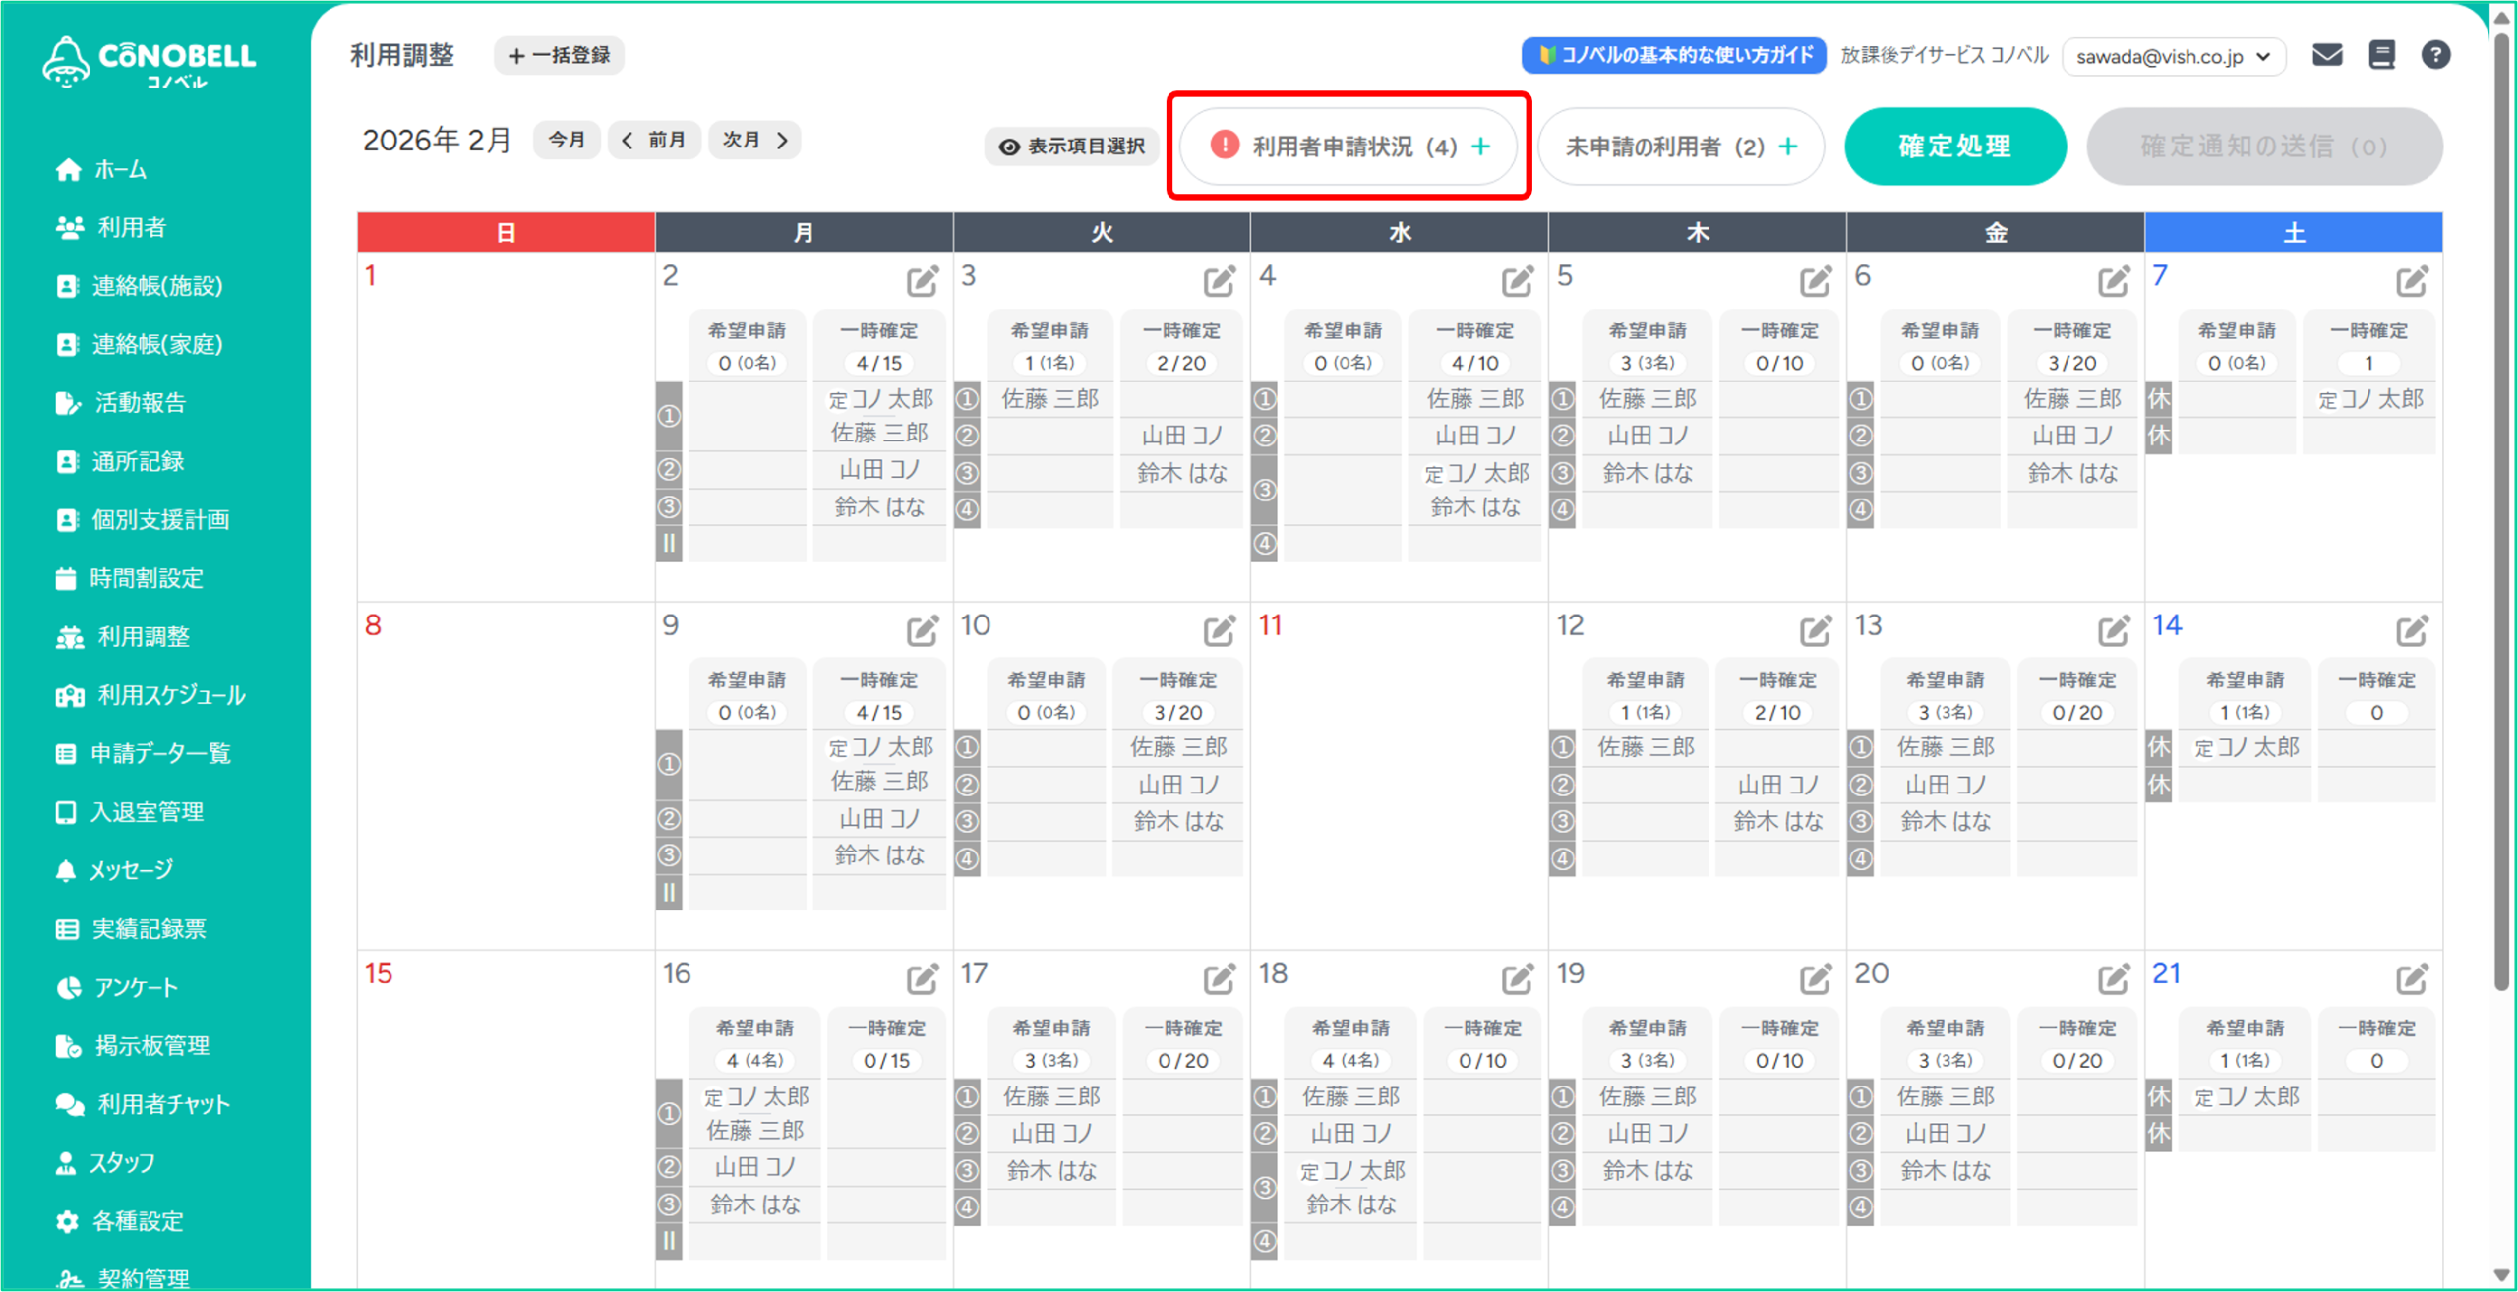Expand 未申請の利用者 (2) panel
Viewport: 2518px width, 1292px height.
point(1680,147)
